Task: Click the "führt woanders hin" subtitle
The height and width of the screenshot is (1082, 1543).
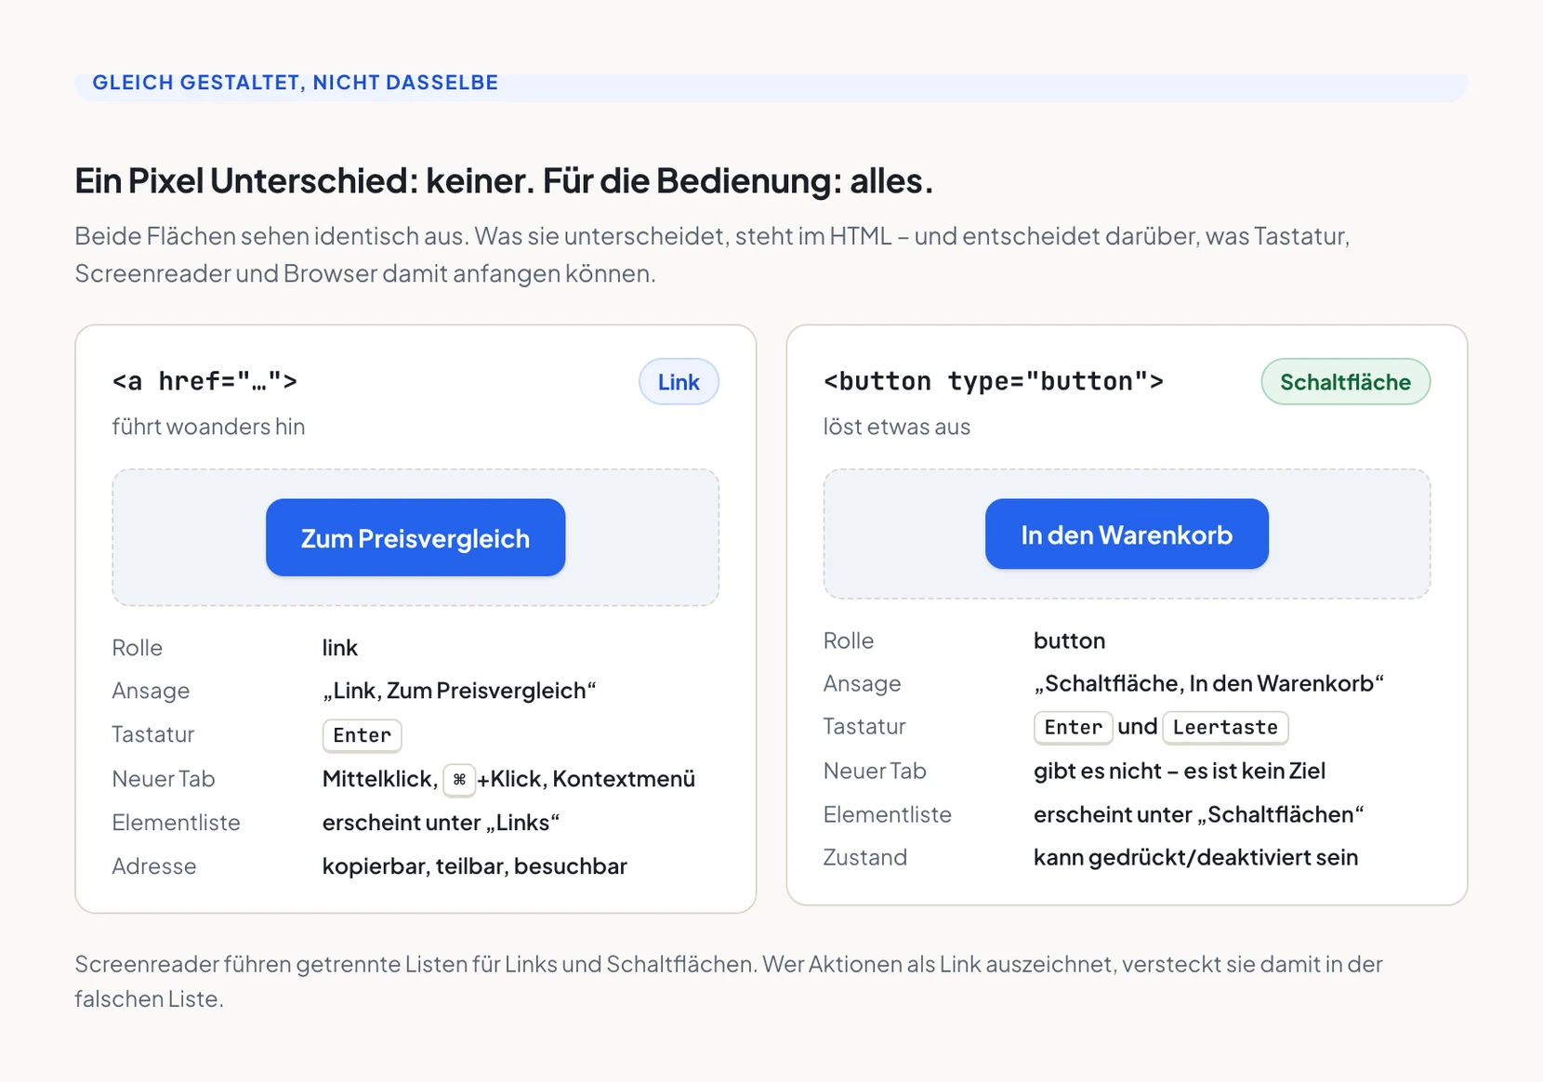Action: point(208,427)
